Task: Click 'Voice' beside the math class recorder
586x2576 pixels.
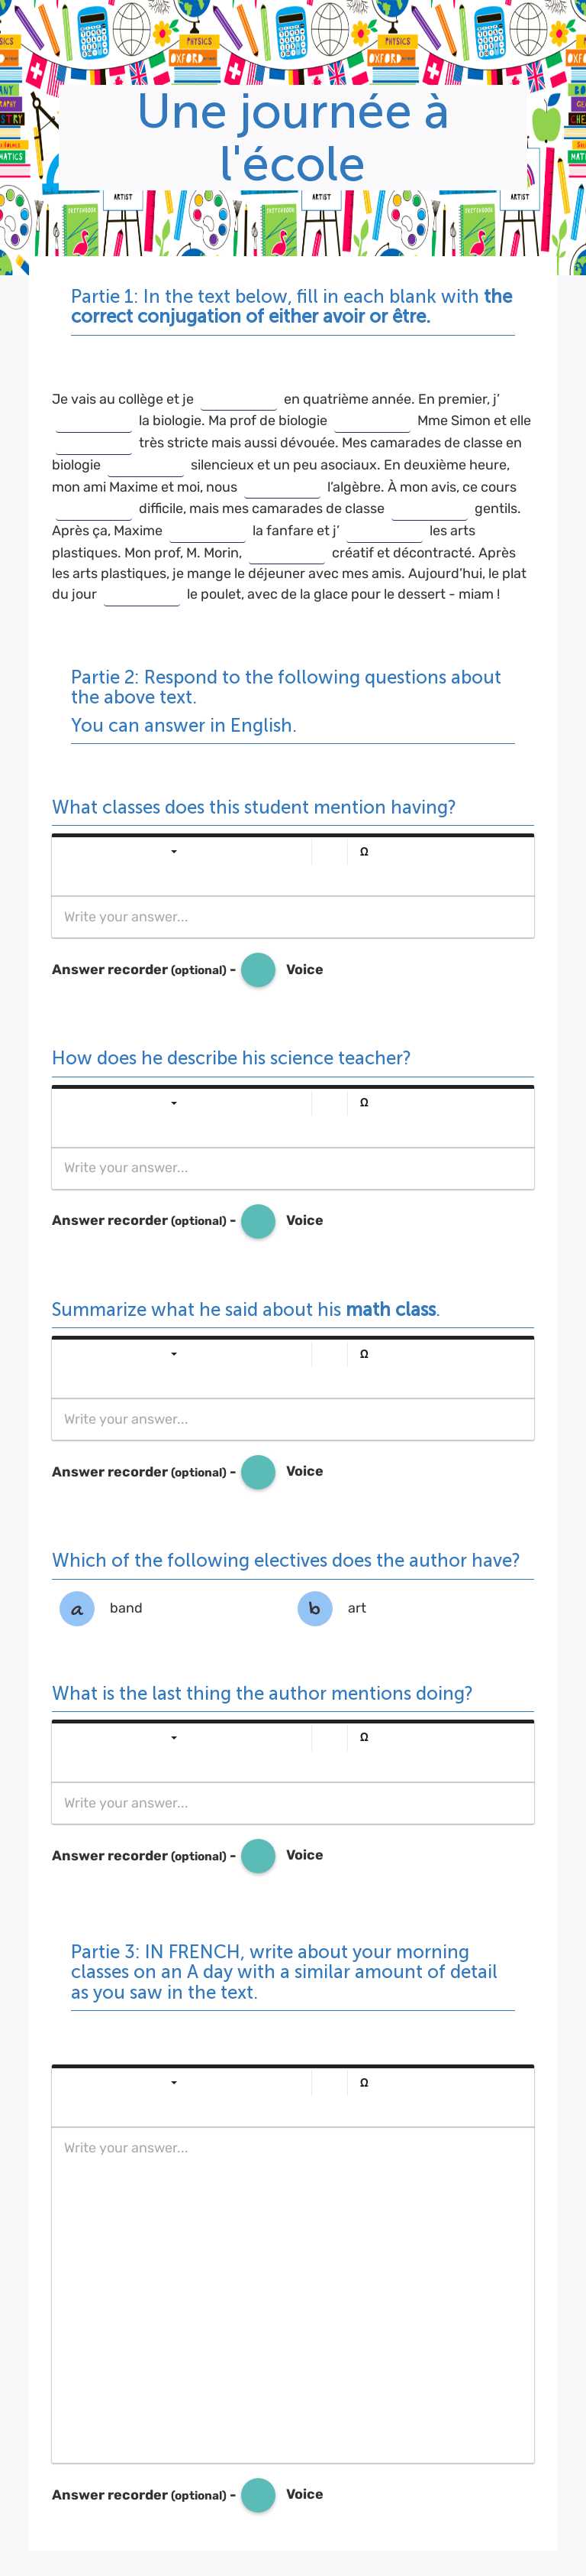Action: point(304,1471)
